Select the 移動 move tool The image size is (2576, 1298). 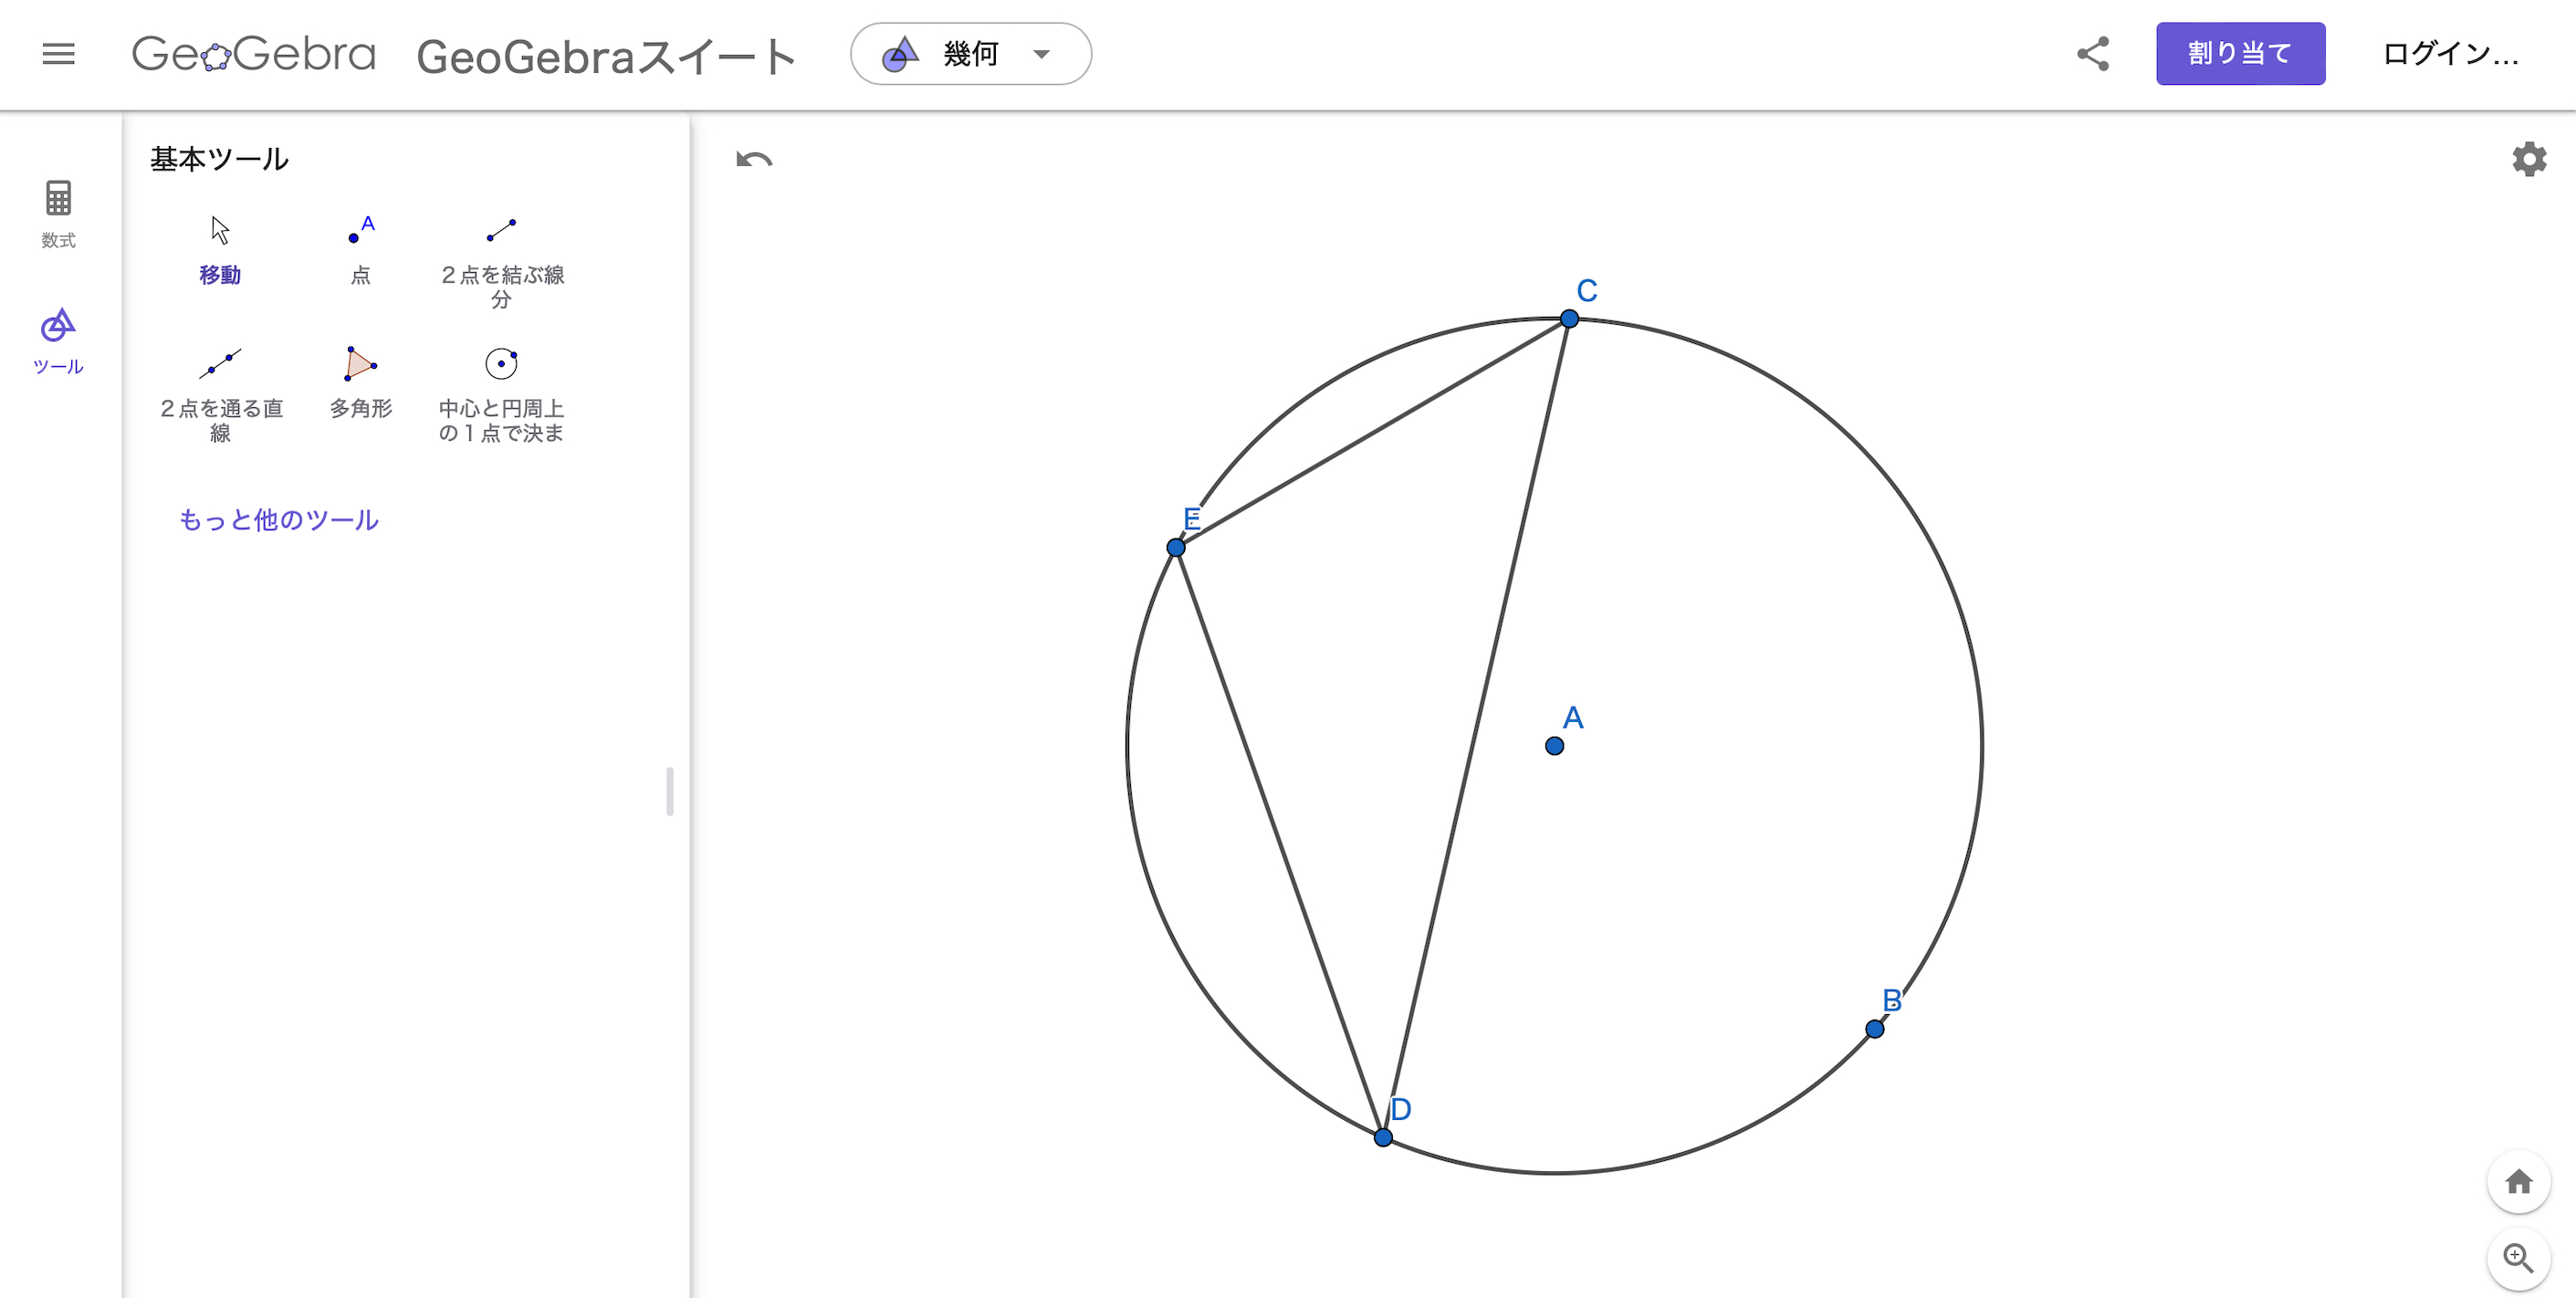coord(220,251)
